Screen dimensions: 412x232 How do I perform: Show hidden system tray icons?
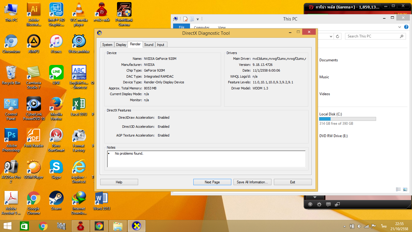pos(345,226)
